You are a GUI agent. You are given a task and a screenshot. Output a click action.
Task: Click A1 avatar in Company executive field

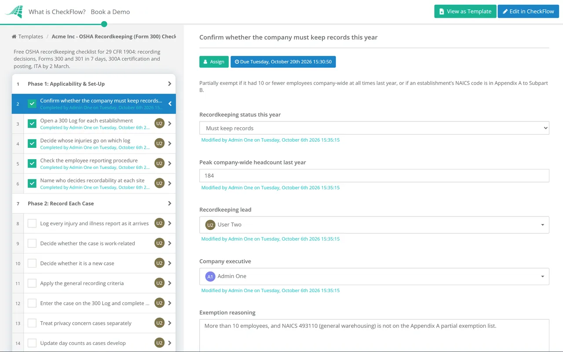click(210, 276)
